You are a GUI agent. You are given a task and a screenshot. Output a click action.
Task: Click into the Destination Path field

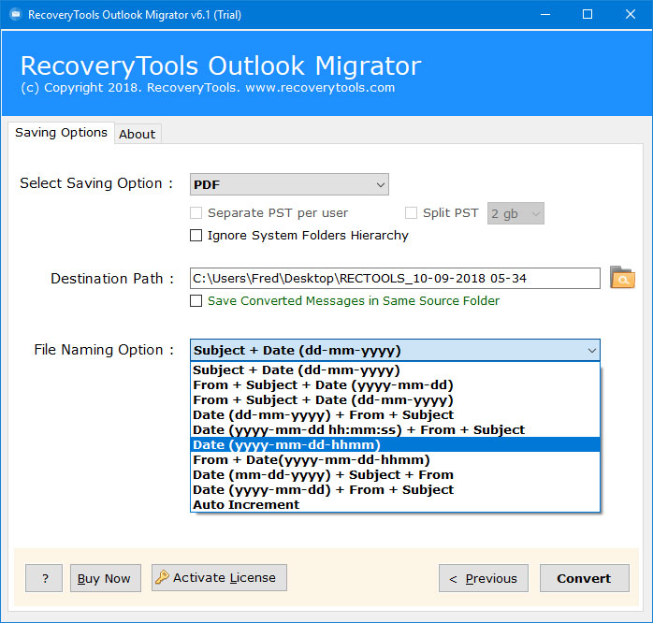[x=395, y=278]
